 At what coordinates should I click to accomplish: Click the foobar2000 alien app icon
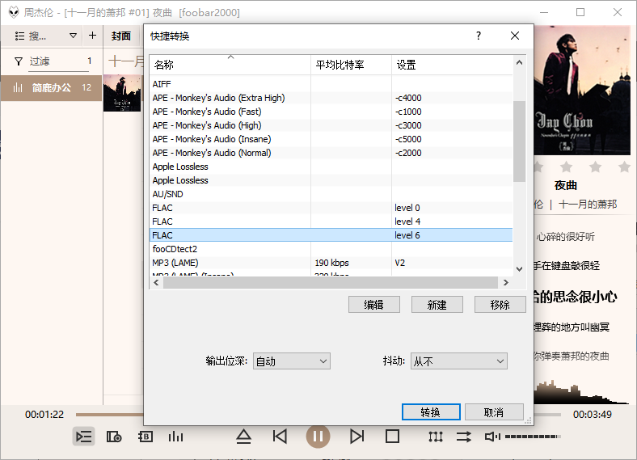[x=14, y=12]
